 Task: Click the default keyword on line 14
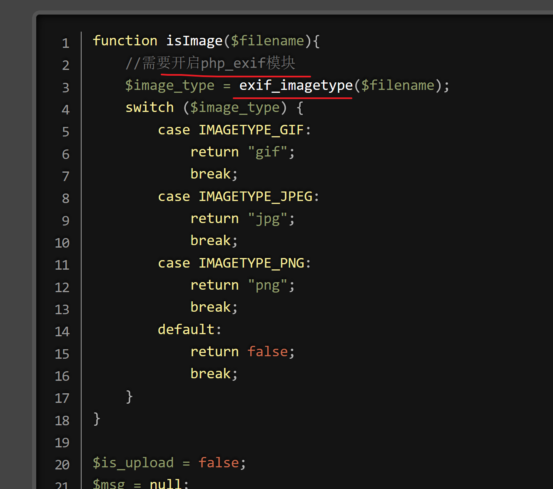(x=186, y=330)
